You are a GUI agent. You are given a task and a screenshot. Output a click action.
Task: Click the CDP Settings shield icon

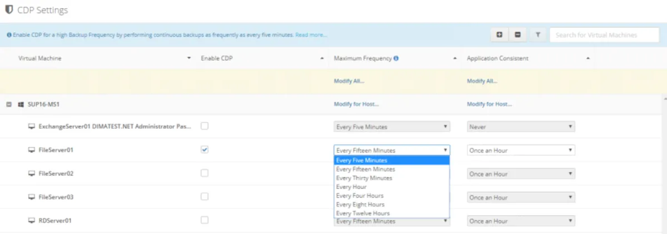click(9, 10)
